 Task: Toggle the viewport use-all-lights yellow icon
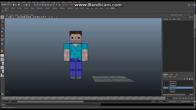[42, 17]
